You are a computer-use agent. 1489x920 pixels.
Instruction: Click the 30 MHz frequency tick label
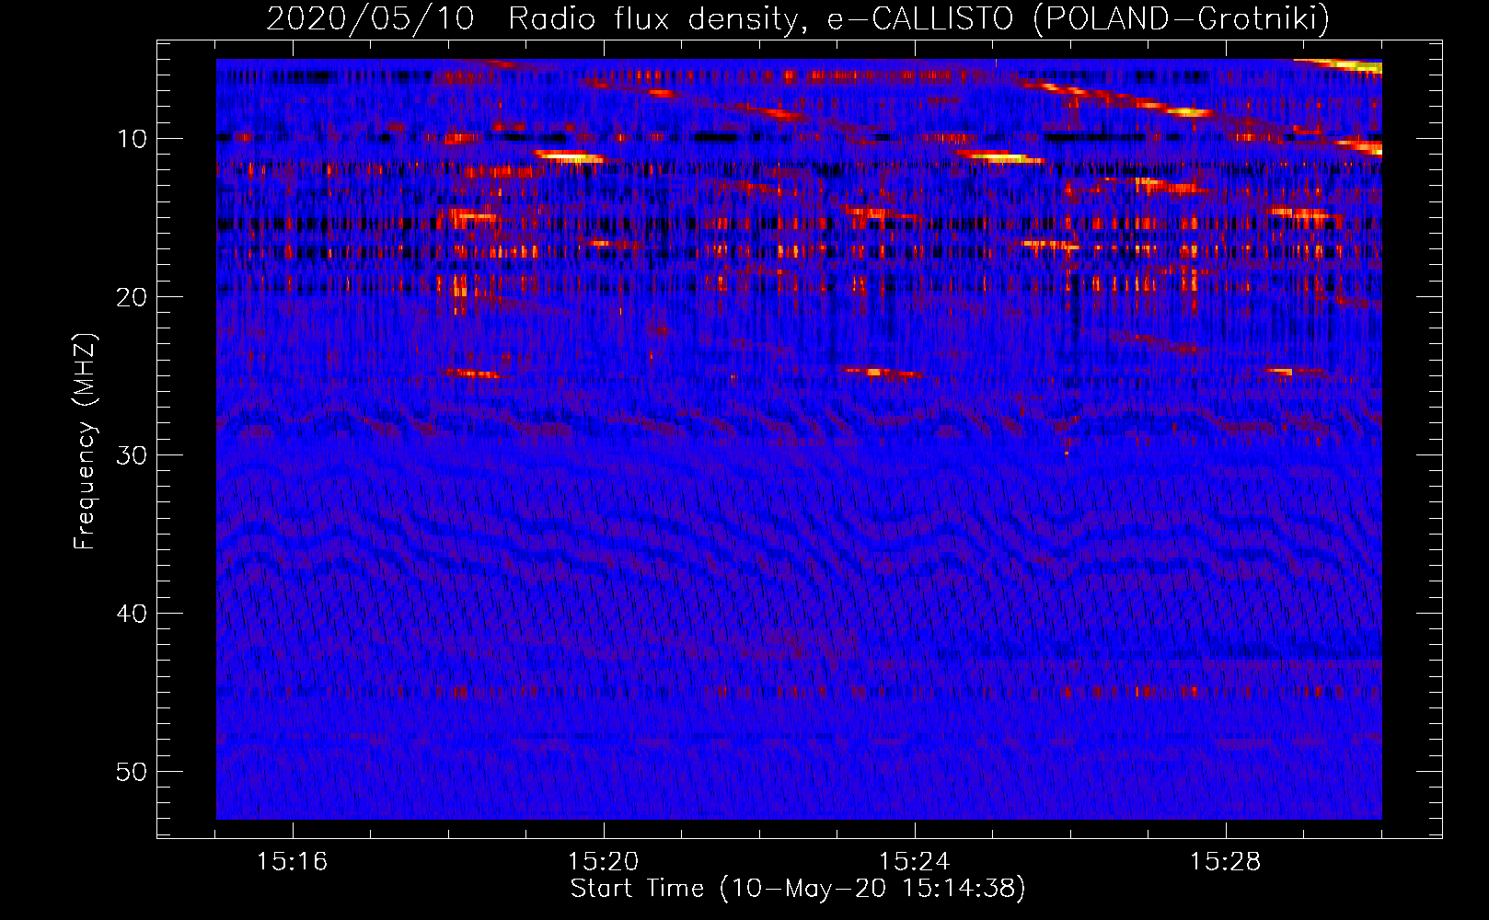point(133,455)
